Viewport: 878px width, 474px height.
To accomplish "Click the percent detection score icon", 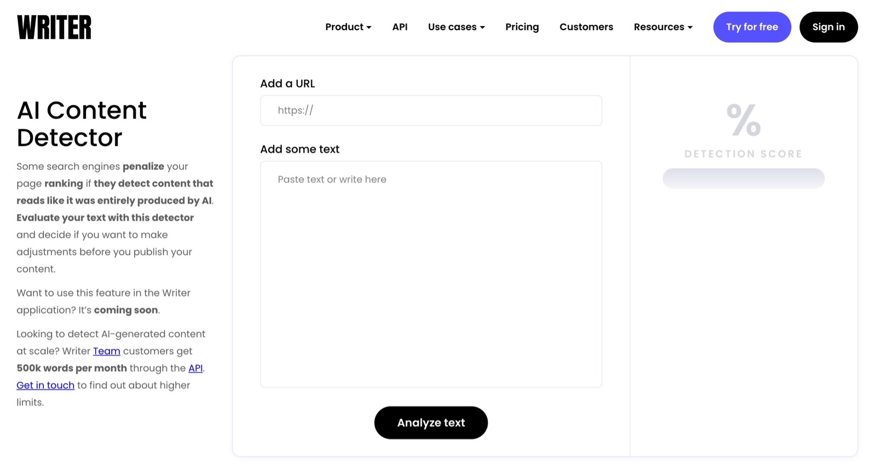I will 743,120.
